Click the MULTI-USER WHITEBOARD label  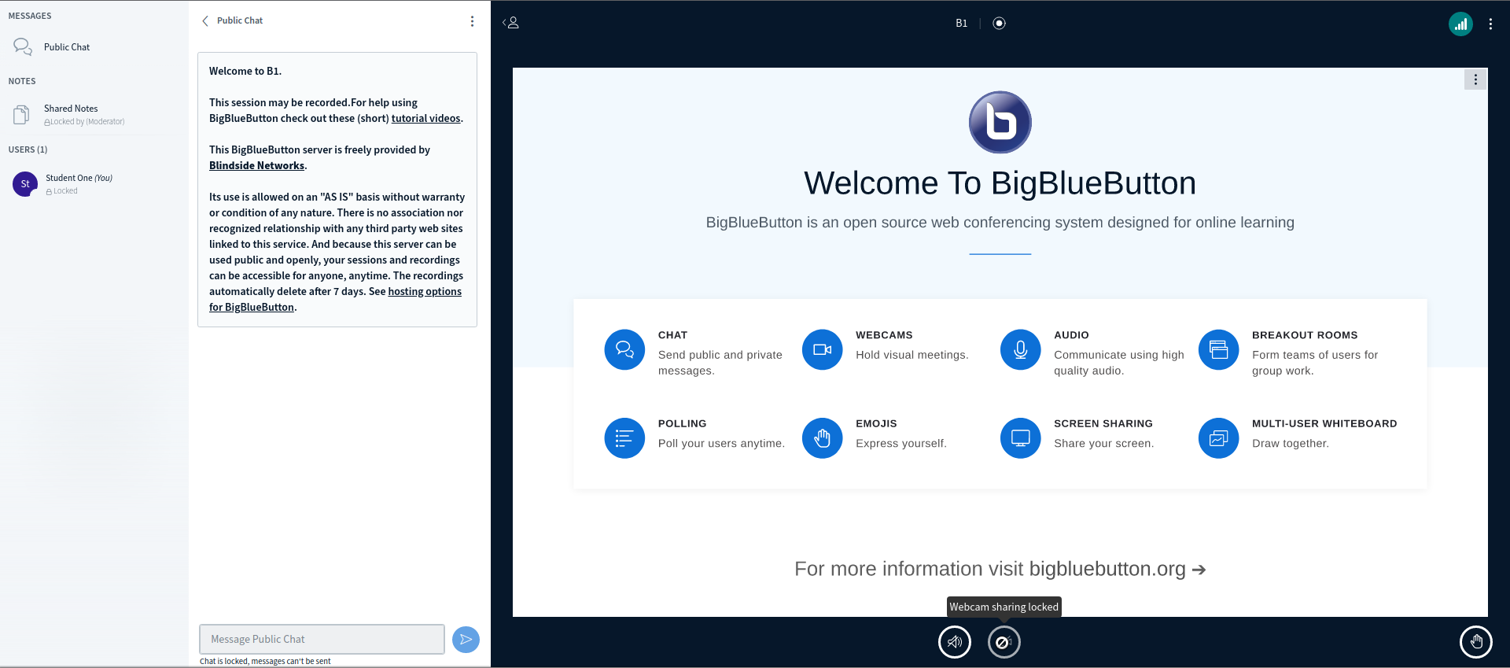(x=1324, y=424)
